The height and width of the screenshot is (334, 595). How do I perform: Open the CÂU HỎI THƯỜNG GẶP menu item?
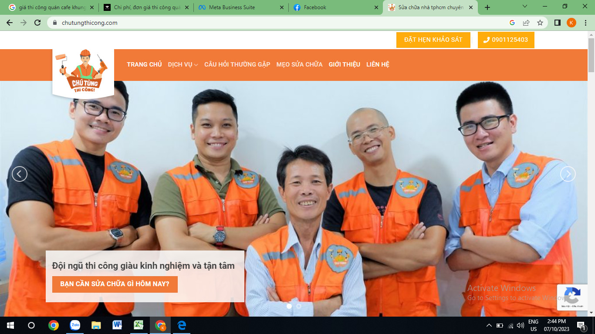tap(237, 64)
